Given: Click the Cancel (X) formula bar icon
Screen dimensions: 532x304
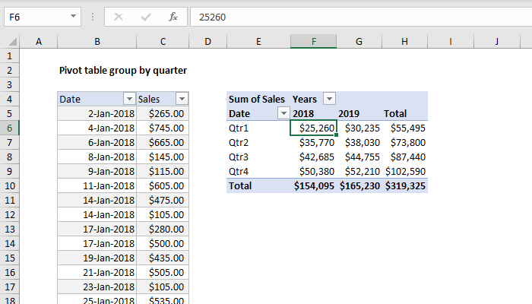Looking at the screenshot, I should pos(119,17).
